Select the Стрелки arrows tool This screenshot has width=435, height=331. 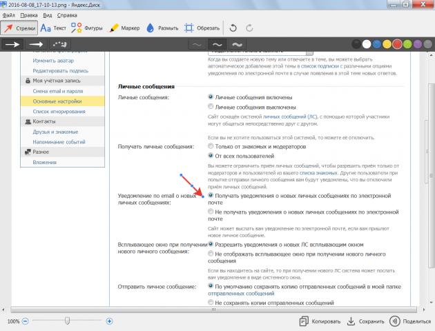(x=19, y=28)
